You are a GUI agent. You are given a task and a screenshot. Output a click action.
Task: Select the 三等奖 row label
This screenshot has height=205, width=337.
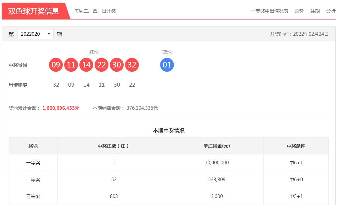pyautogui.click(x=33, y=196)
